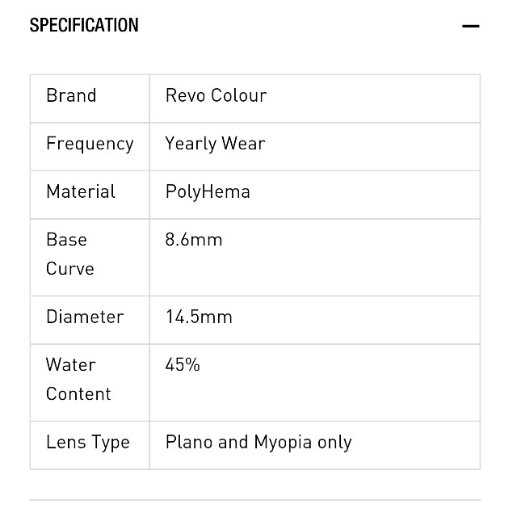Select the Yearly Wear value
Screen dimensions: 517x517
[215, 144]
